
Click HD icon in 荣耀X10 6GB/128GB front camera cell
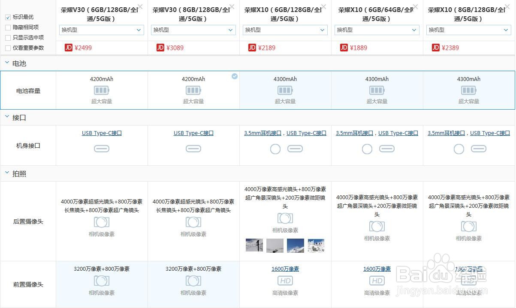point(285,281)
